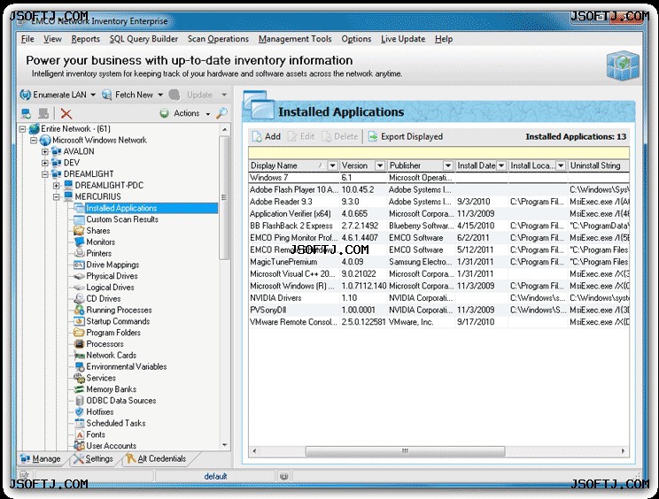659x499 pixels.
Task: Click the magnifier search icon
Action: [x=222, y=113]
